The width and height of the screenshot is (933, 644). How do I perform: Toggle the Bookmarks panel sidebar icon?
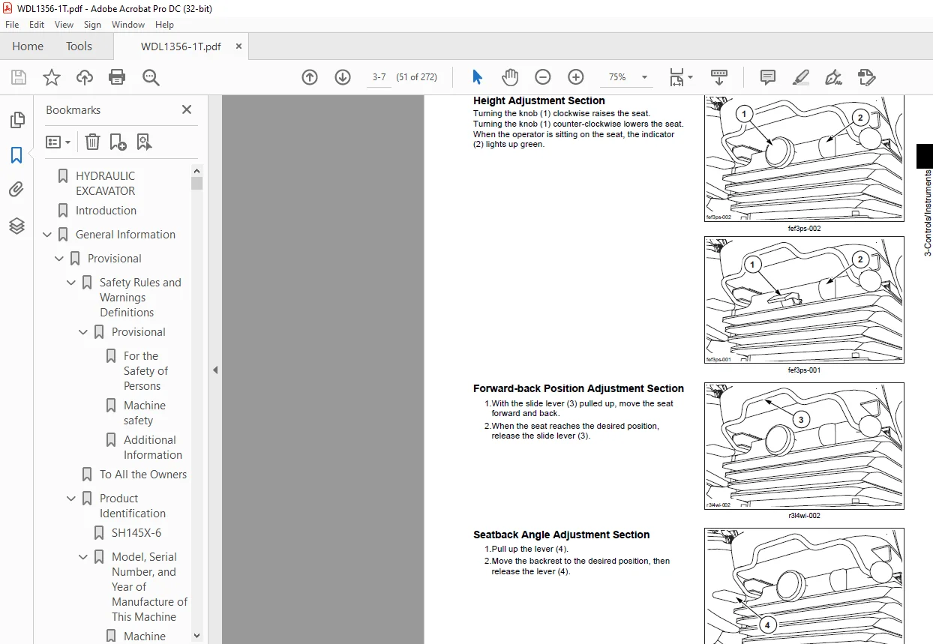pos(16,155)
